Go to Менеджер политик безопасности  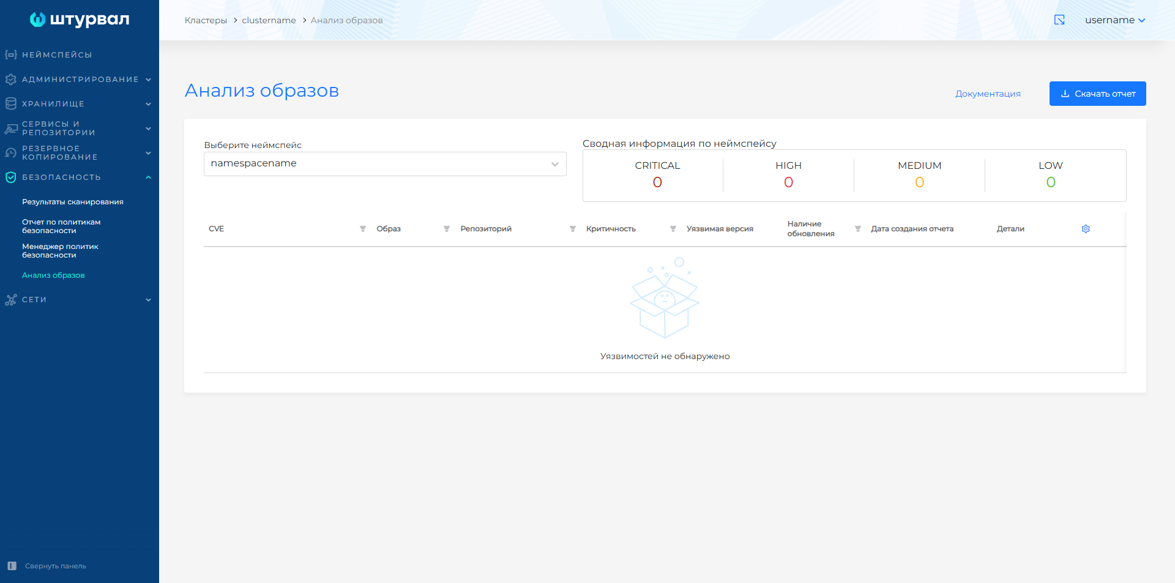pos(60,251)
